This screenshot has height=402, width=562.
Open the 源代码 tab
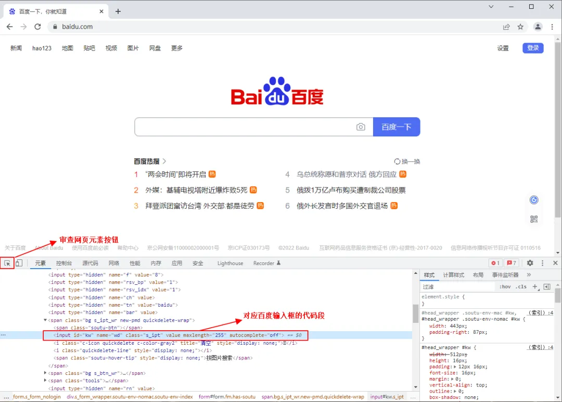(90, 263)
